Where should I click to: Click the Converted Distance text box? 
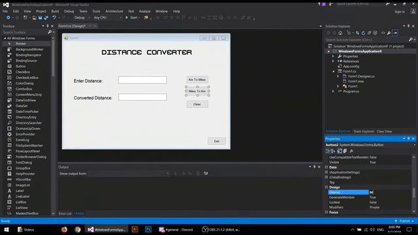[x=142, y=97]
